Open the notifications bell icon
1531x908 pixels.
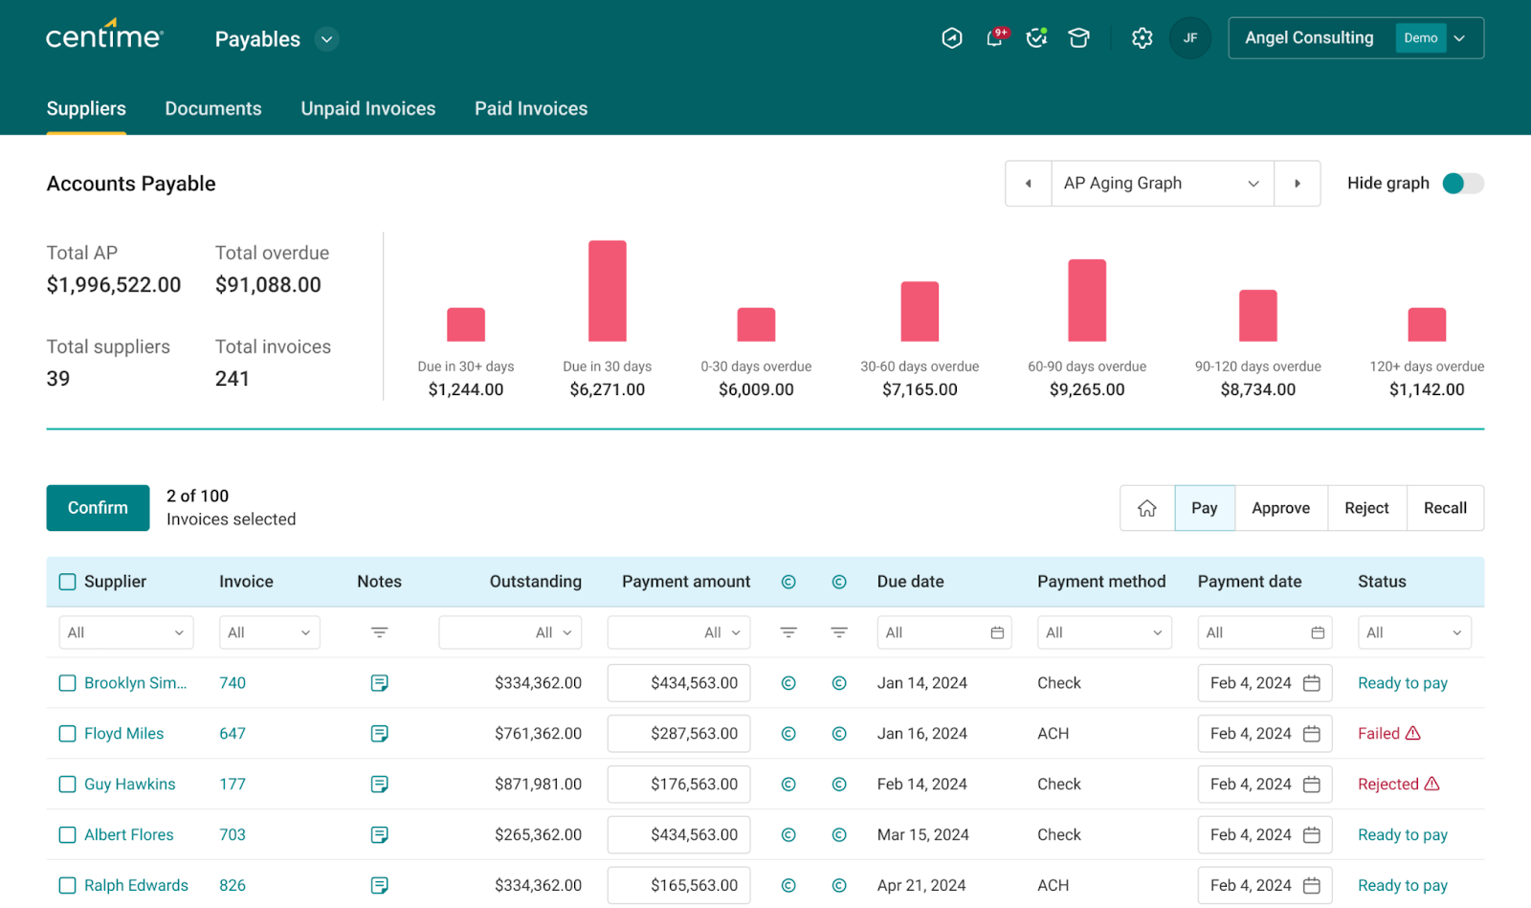pos(994,38)
